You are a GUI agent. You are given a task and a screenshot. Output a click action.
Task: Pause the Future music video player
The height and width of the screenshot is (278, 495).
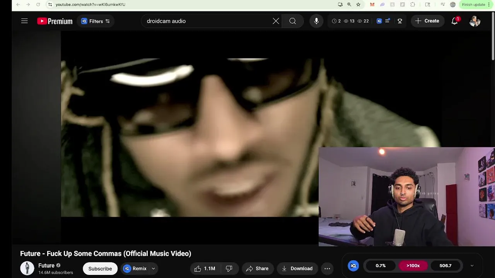click(189, 137)
